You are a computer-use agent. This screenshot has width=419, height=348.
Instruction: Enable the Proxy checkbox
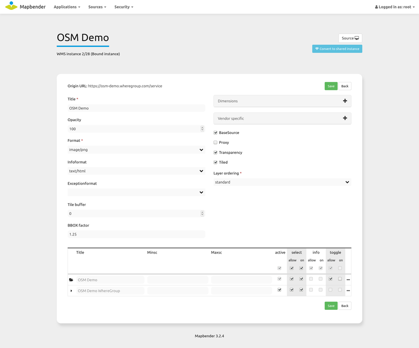[x=216, y=142]
